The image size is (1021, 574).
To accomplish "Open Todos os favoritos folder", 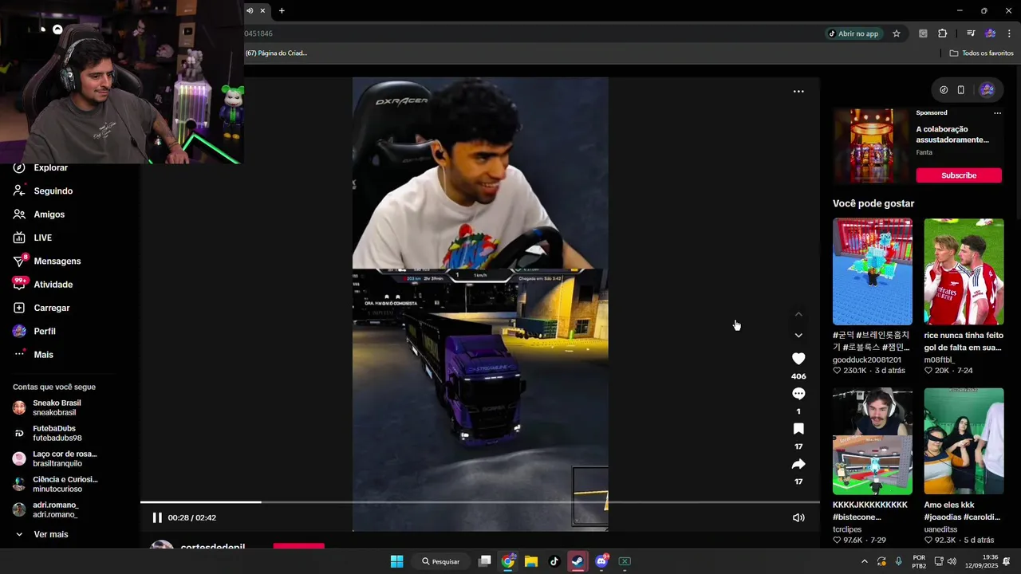I will pos(981,53).
